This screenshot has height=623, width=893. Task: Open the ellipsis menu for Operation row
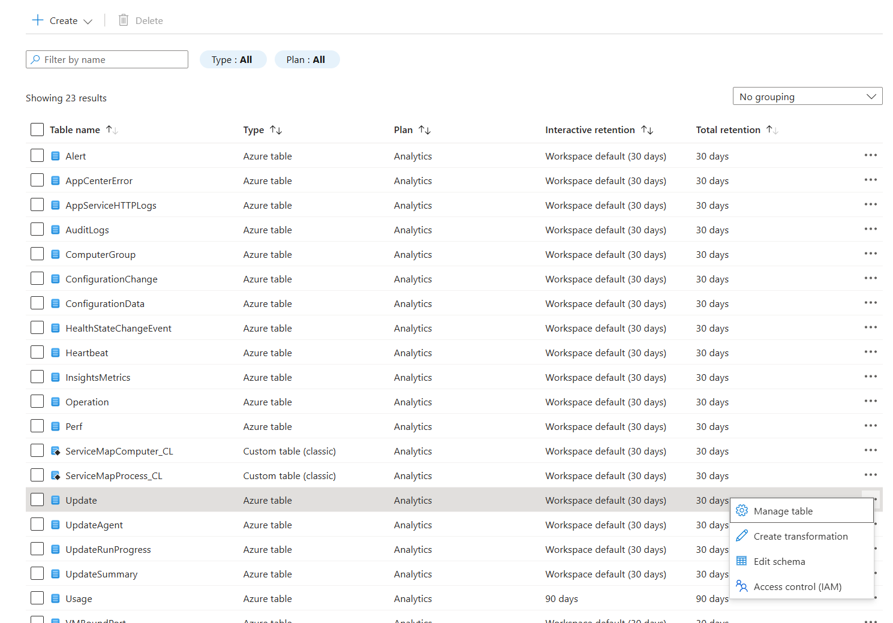(870, 401)
